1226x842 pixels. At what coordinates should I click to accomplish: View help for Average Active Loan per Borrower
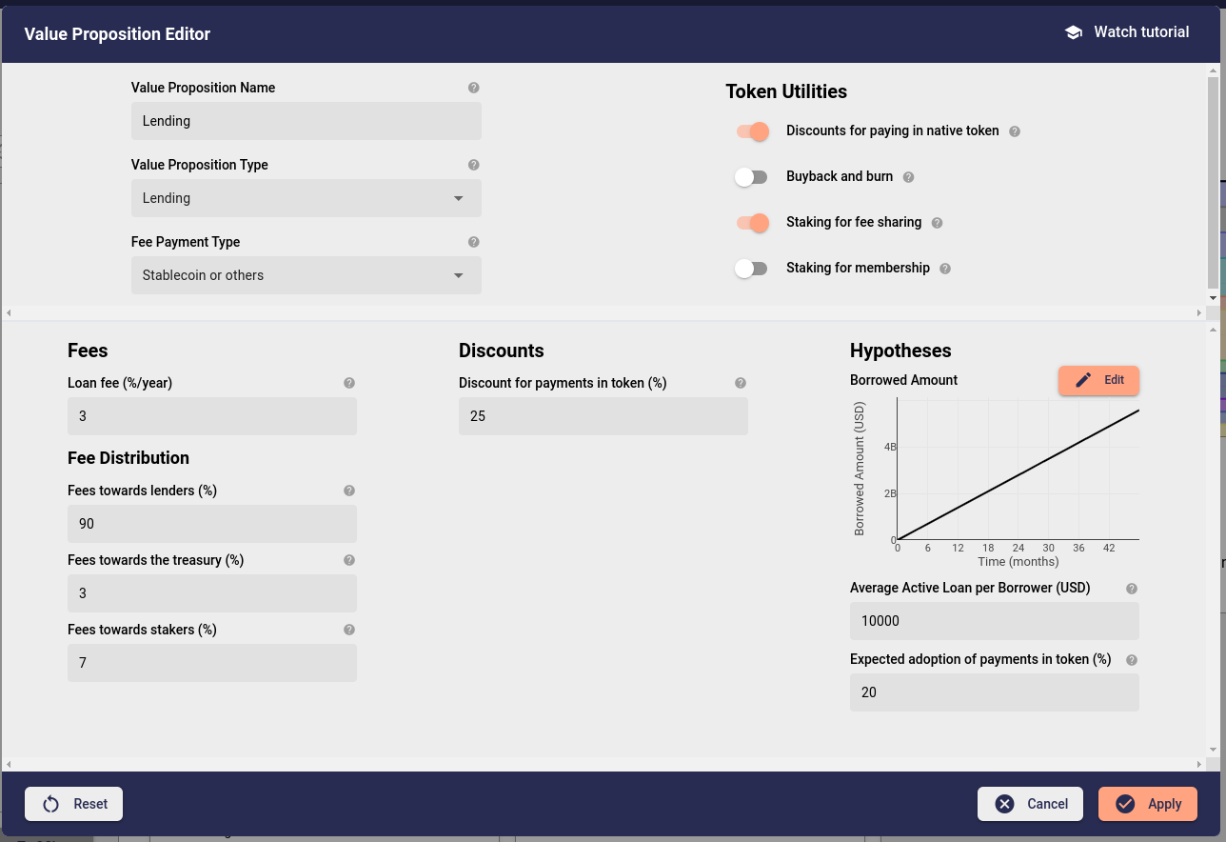tap(1131, 588)
